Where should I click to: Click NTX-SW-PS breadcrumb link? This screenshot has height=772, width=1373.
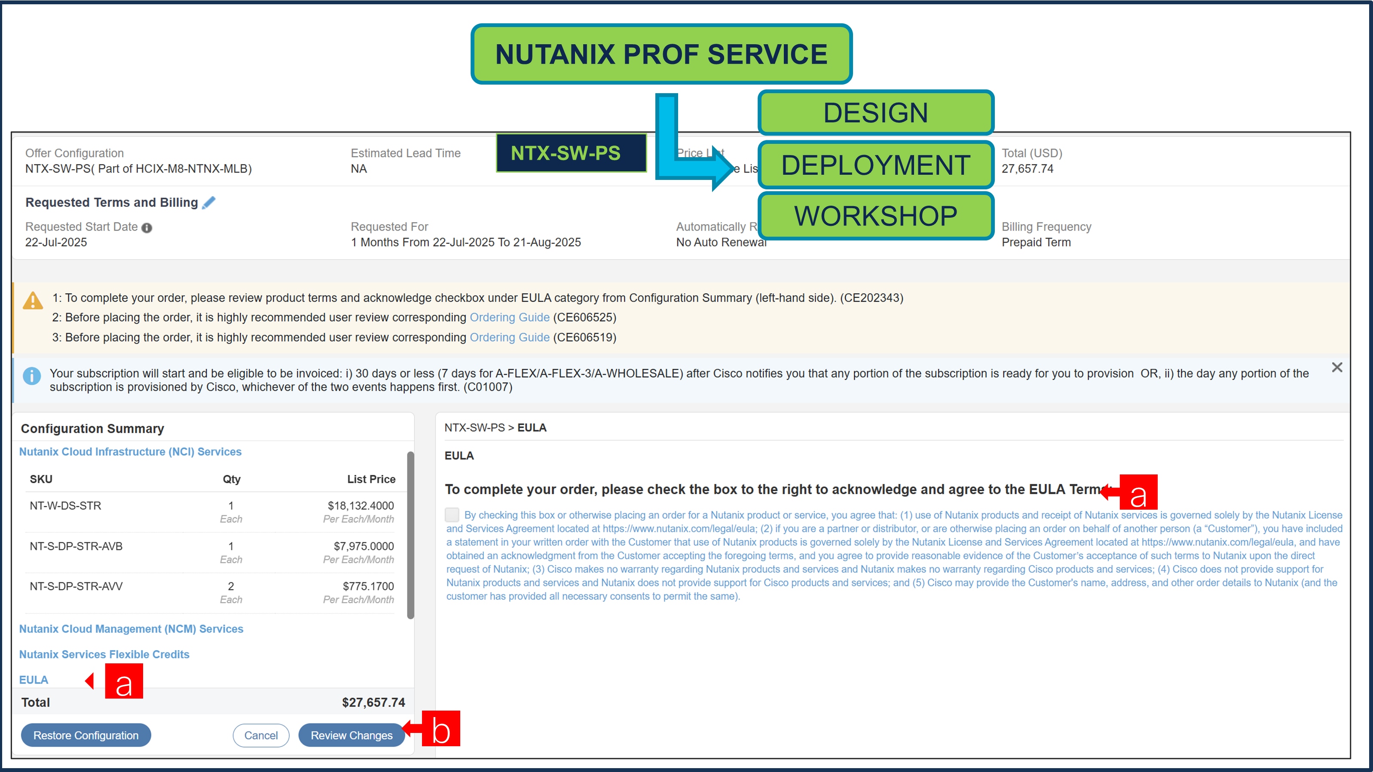(474, 428)
